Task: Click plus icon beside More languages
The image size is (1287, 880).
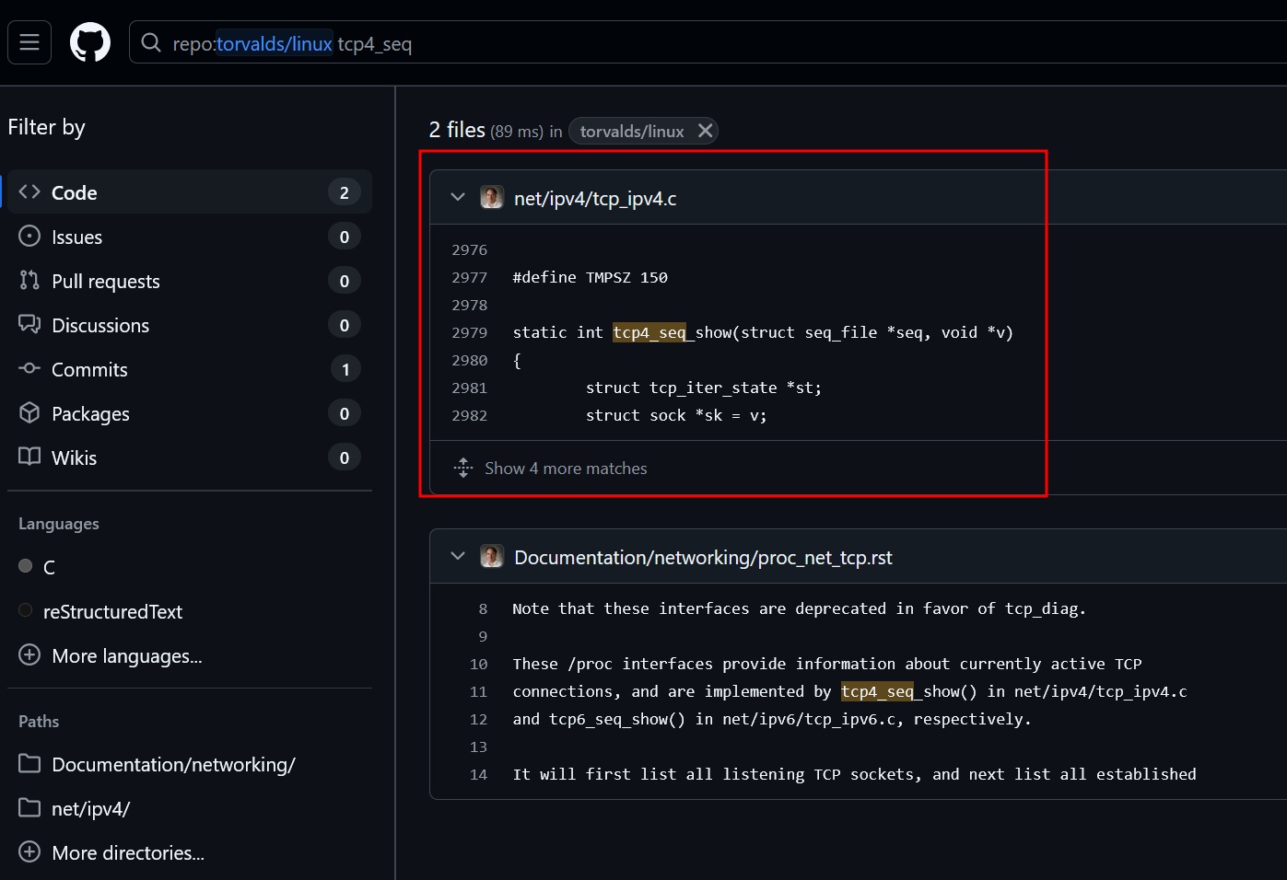Action: click(x=29, y=654)
